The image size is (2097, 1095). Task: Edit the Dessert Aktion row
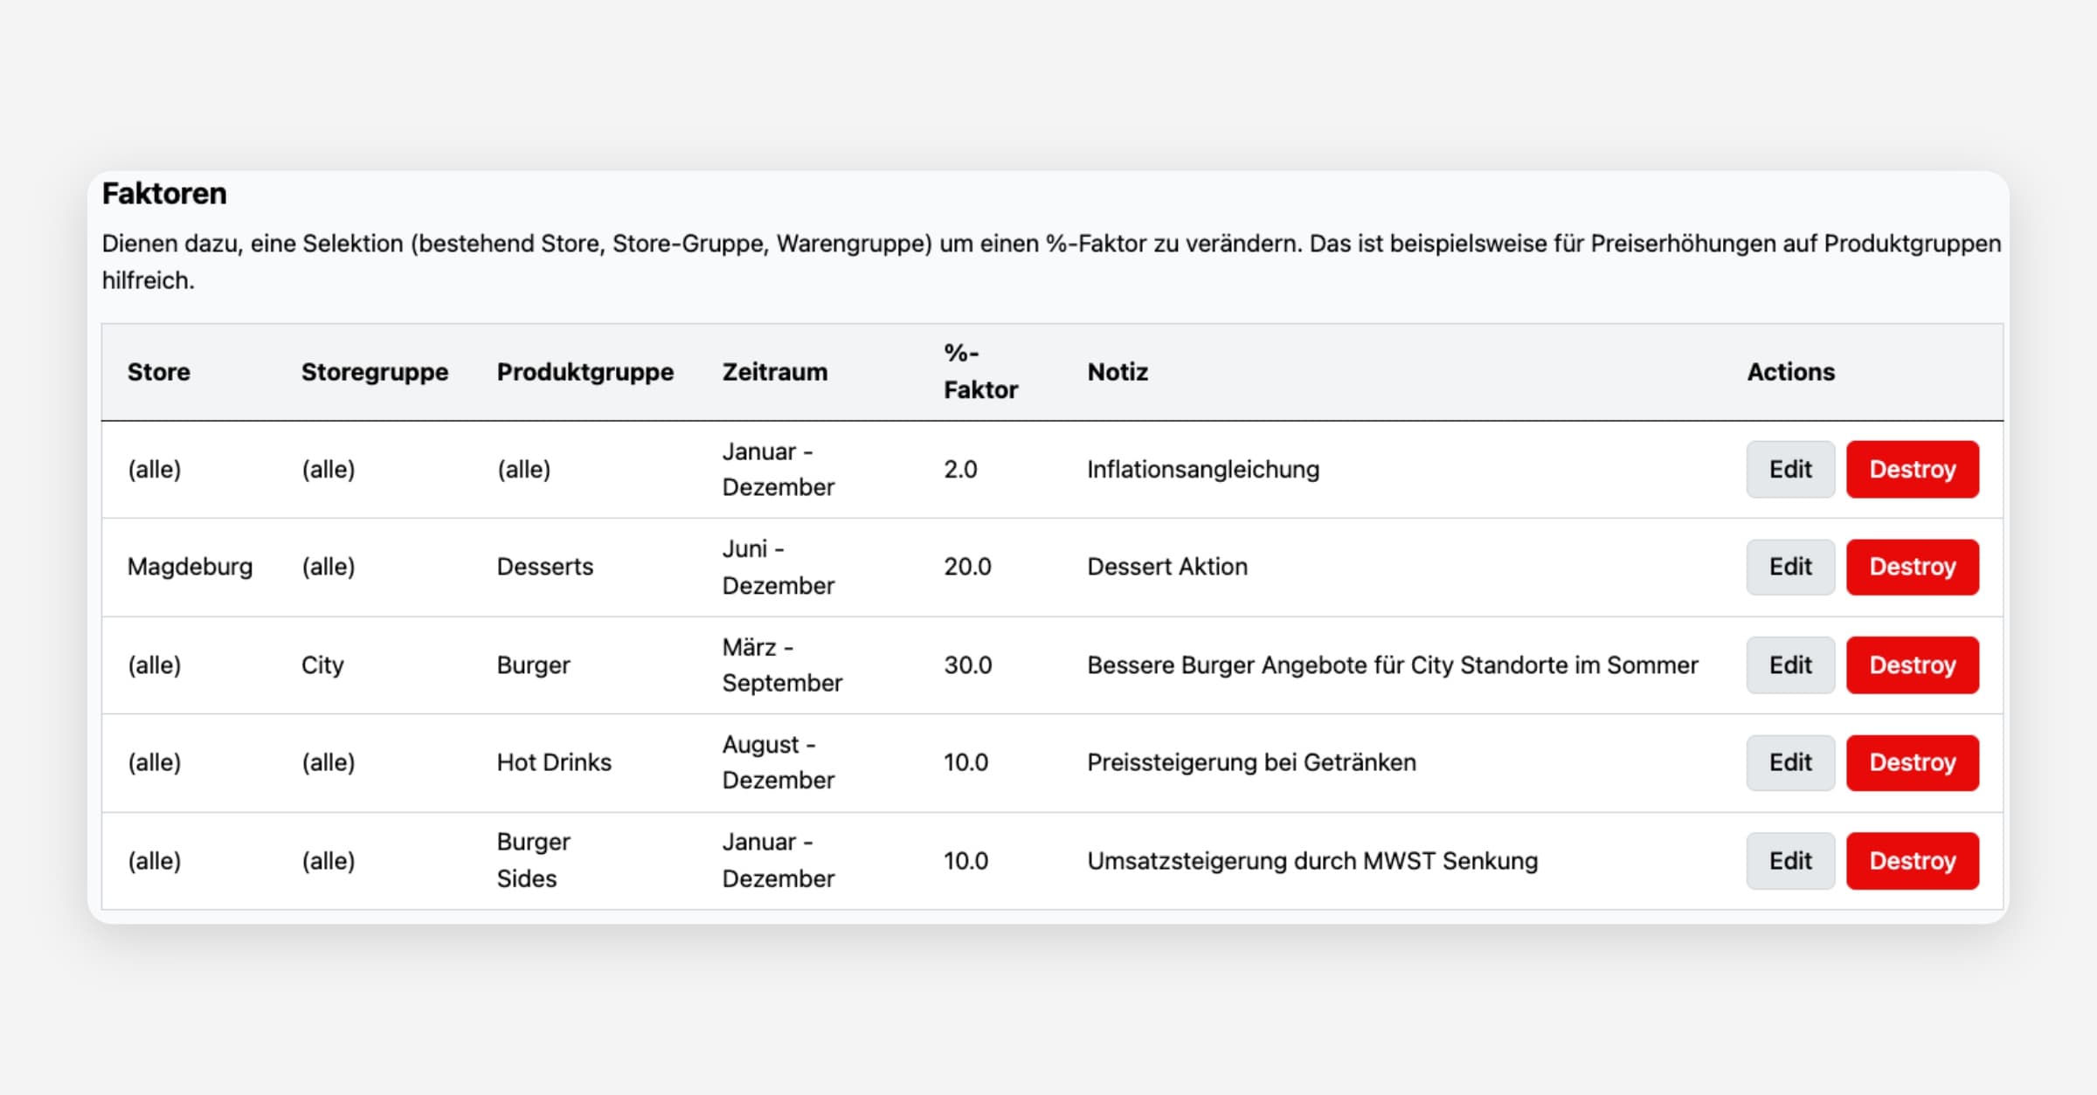(x=1790, y=567)
